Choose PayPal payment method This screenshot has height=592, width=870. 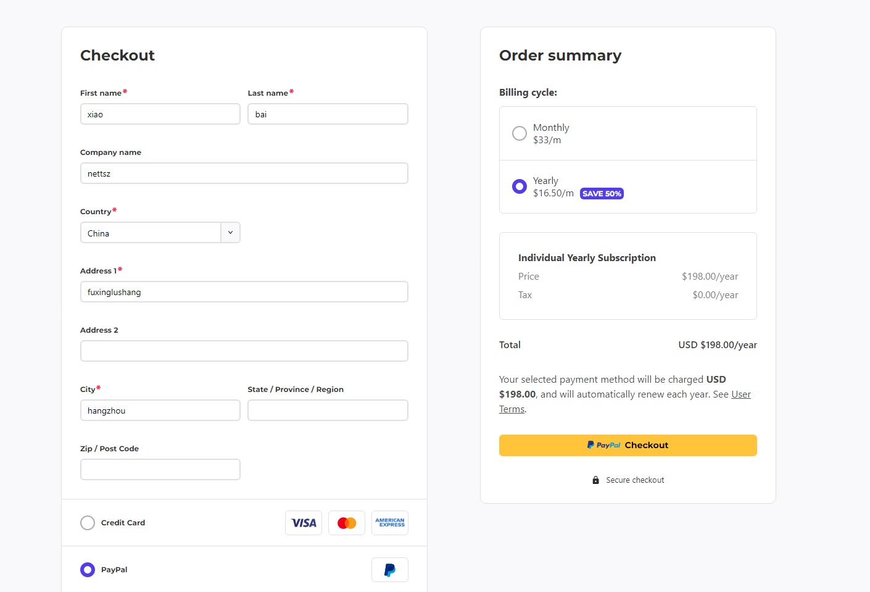[x=88, y=570]
